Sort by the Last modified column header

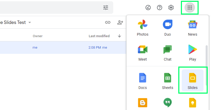pos(99,36)
